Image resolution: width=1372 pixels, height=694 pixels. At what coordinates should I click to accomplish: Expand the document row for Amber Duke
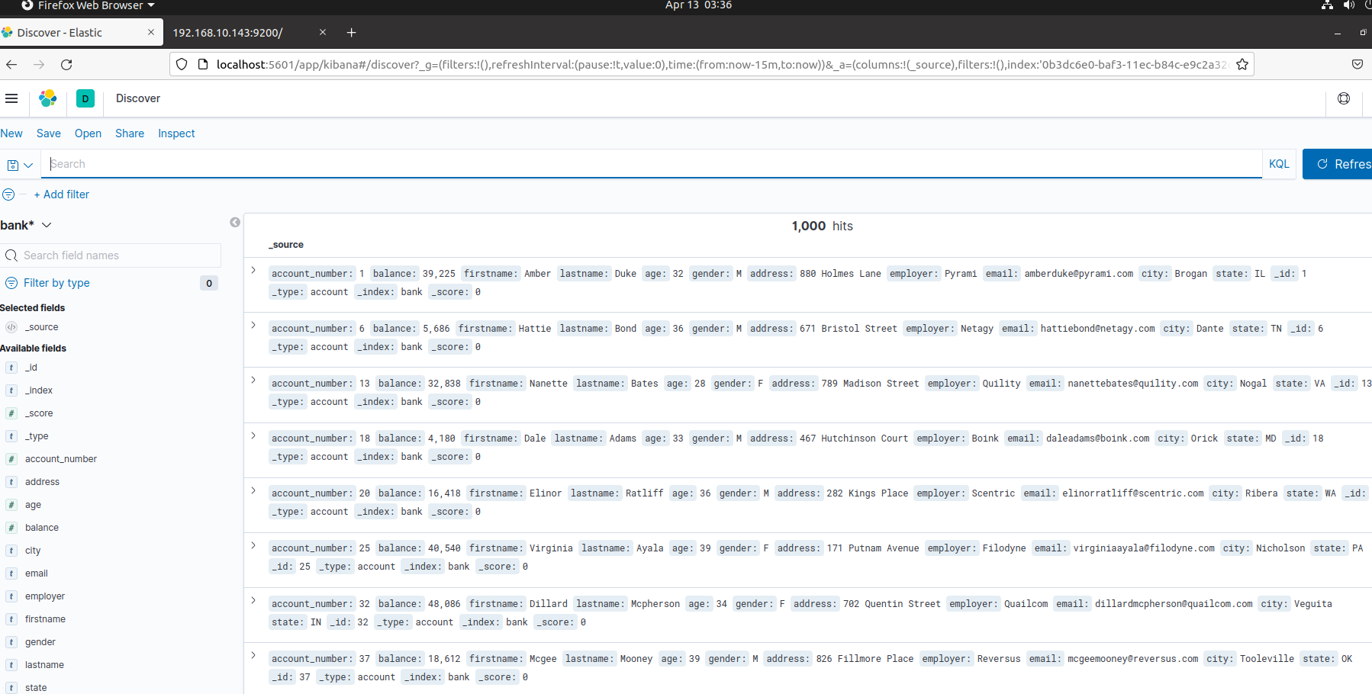click(x=253, y=270)
